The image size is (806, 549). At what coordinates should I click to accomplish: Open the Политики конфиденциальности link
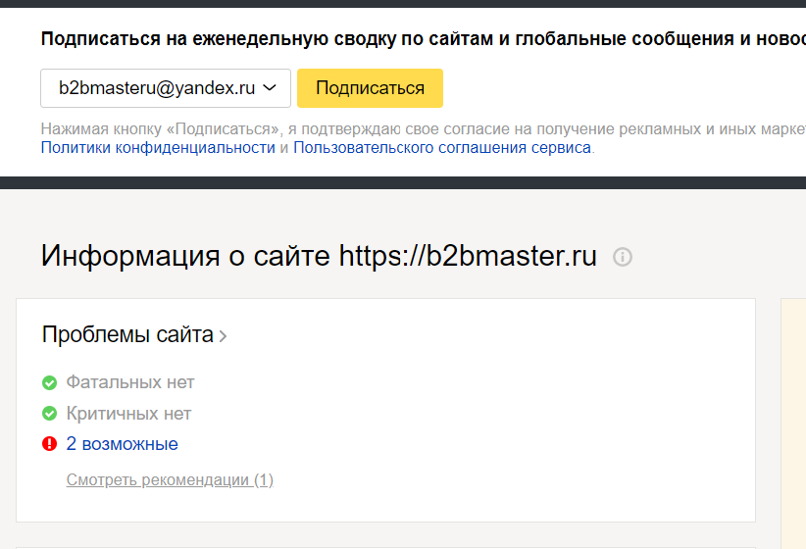(x=158, y=148)
